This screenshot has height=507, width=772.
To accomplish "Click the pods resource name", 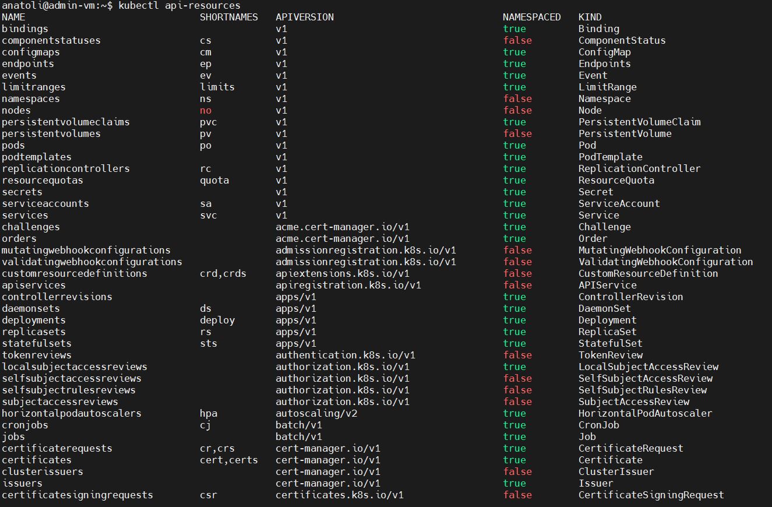I will tap(13, 145).
